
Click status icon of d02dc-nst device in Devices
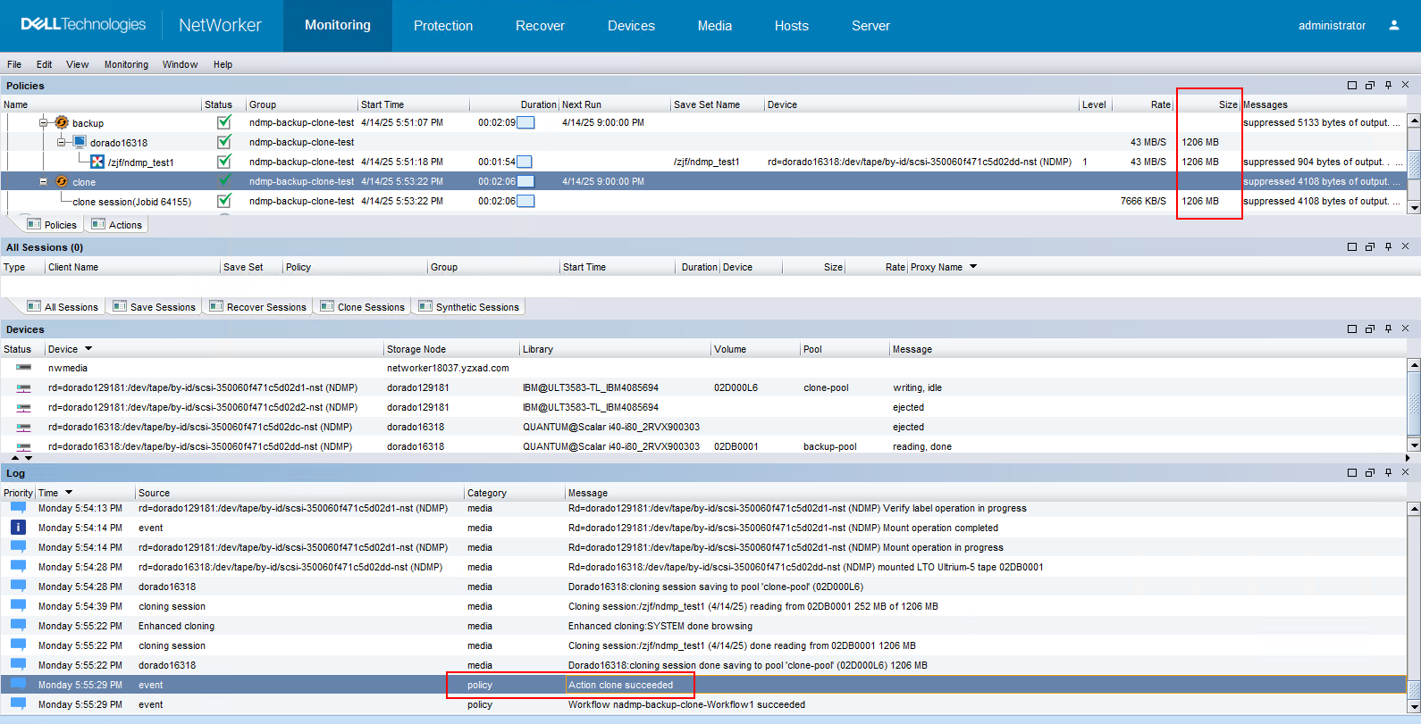(x=23, y=427)
